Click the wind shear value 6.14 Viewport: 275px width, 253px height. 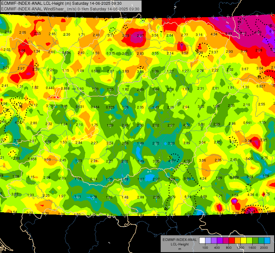pos(188,197)
